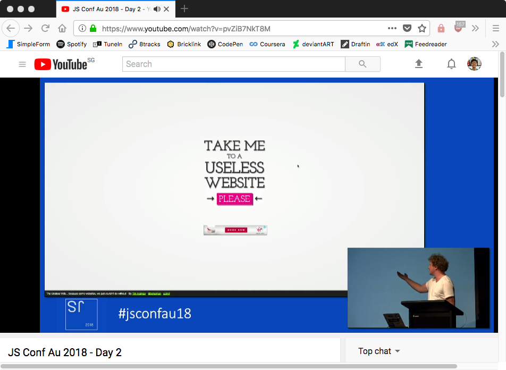The image size is (506, 370).
Task: Mute the tab using the speaker icon
Action: (157, 9)
